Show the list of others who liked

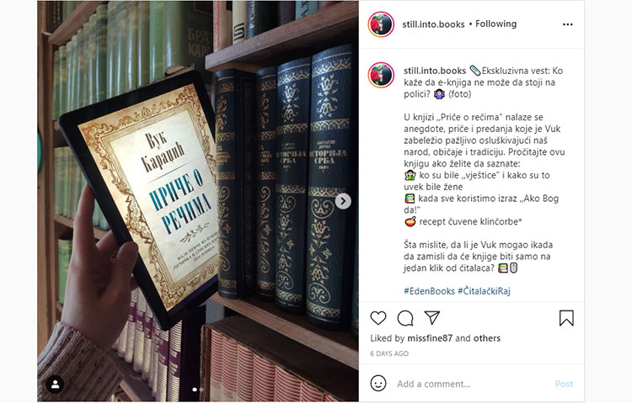point(487,338)
